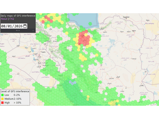The image size is (159, 119).
Task: Click the About link
Action: pos(4,19)
